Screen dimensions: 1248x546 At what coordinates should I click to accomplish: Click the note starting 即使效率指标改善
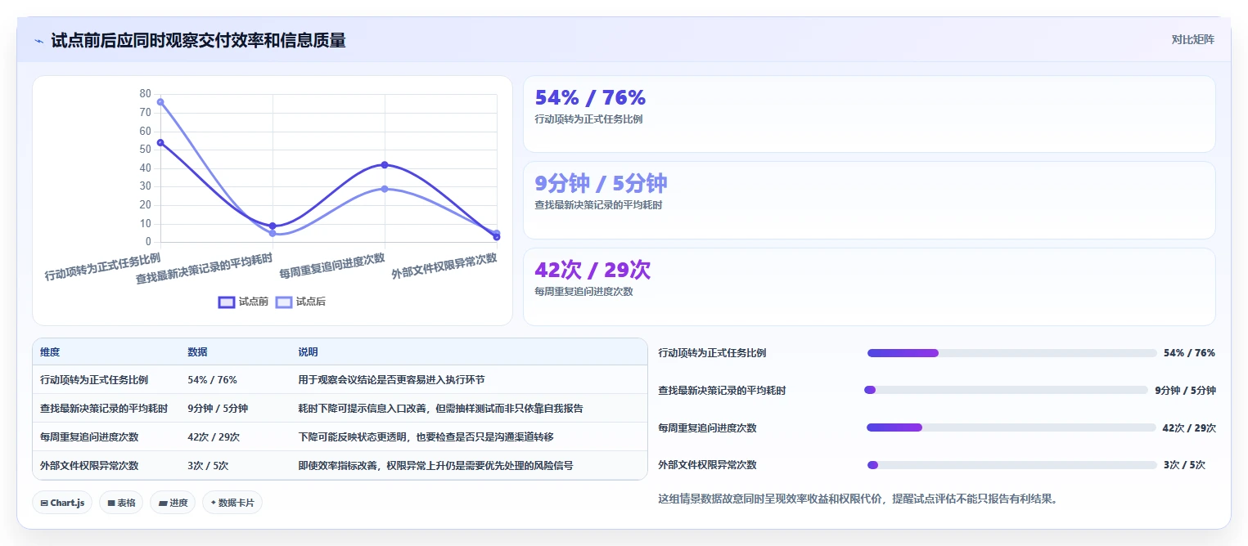(x=435, y=466)
